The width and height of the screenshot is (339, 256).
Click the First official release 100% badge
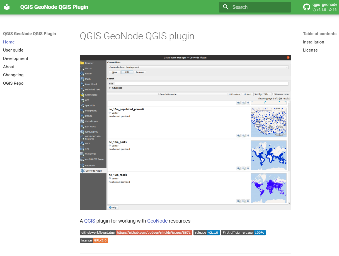pos(243,233)
